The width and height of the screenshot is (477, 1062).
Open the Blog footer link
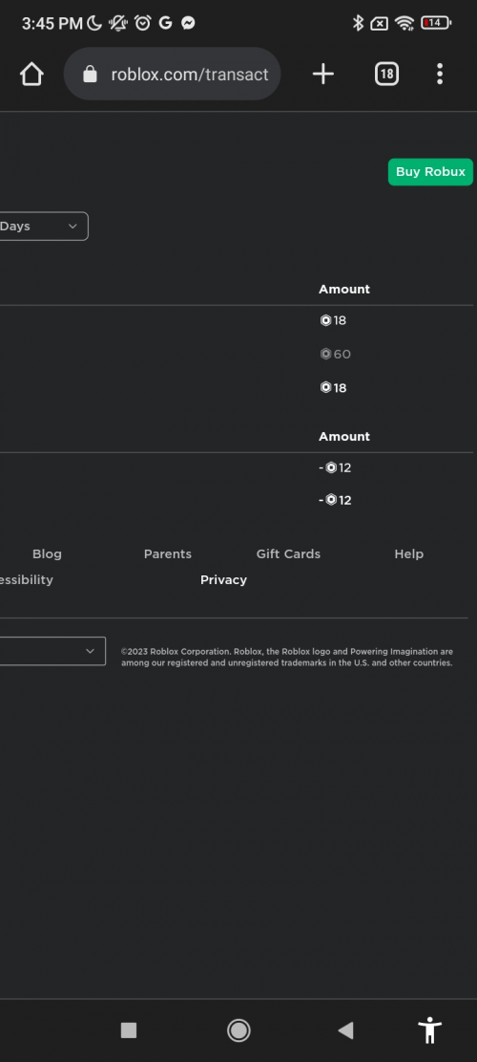(x=47, y=554)
